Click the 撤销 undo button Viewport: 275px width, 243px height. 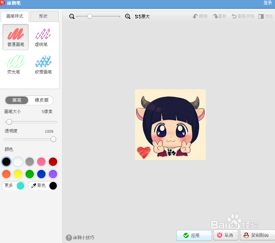[200, 16]
